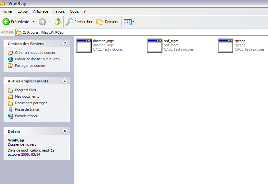Screen dimensions: 268x184
Task: Collapse the Gestion des fichiers panel
Action: pos(65,43)
